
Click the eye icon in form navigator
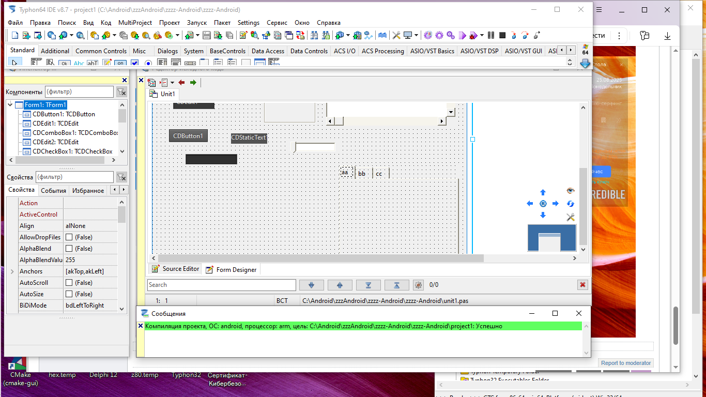tap(571, 191)
